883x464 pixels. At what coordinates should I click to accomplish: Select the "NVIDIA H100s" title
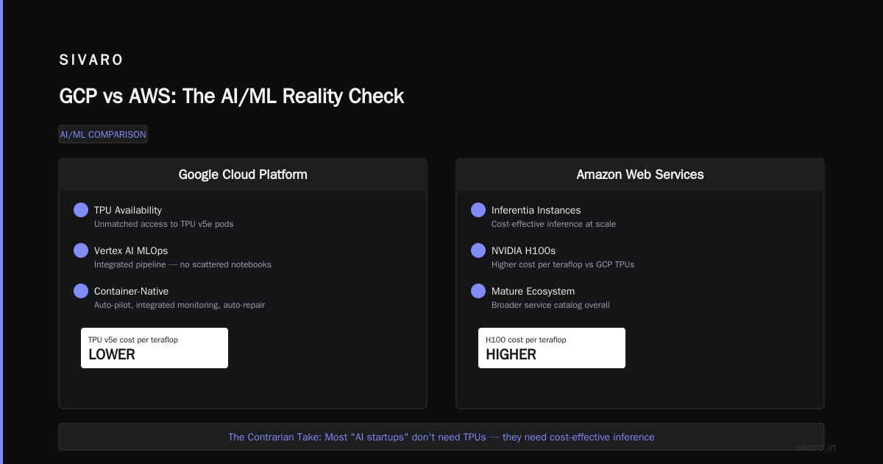pyautogui.click(x=523, y=251)
